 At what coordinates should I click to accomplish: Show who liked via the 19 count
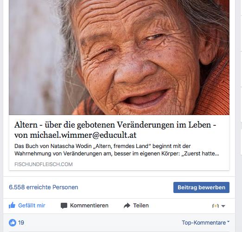[x=21, y=223]
